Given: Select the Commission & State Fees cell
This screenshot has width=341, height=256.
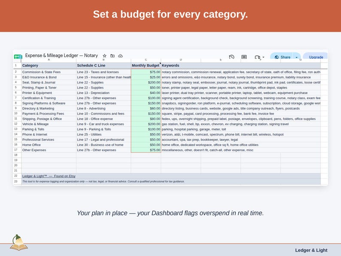Looking at the screenshot, I should pyautogui.click(x=49, y=72).
